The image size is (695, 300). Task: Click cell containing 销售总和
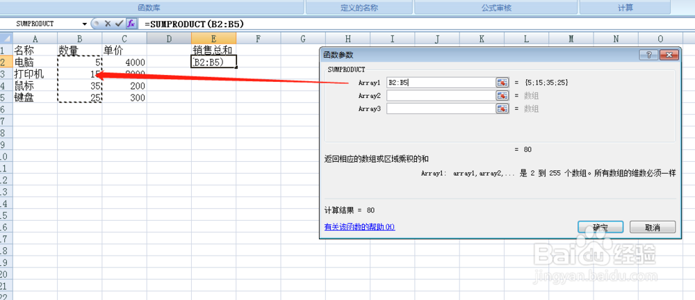213,50
